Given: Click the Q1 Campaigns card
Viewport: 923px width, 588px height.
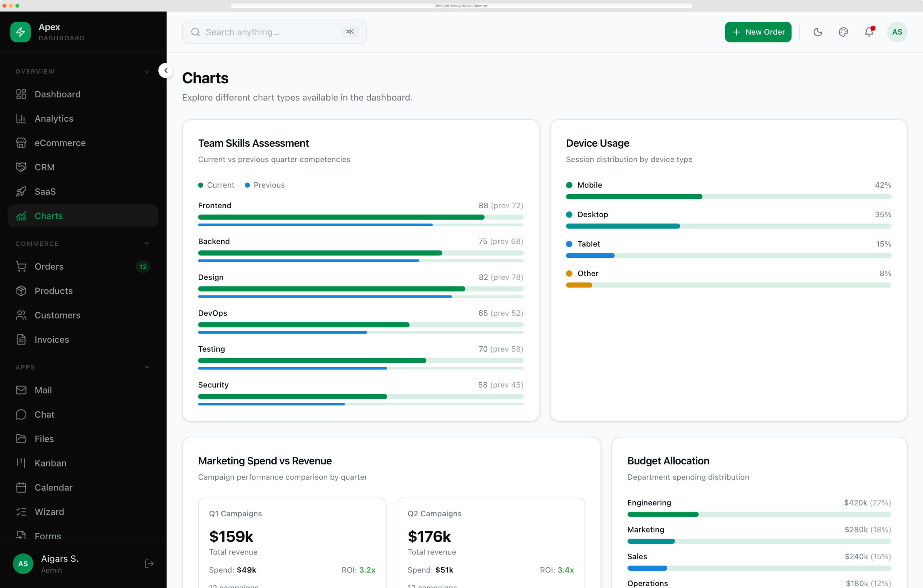Looking at the screenshot, I should click(x=292, y=543).
